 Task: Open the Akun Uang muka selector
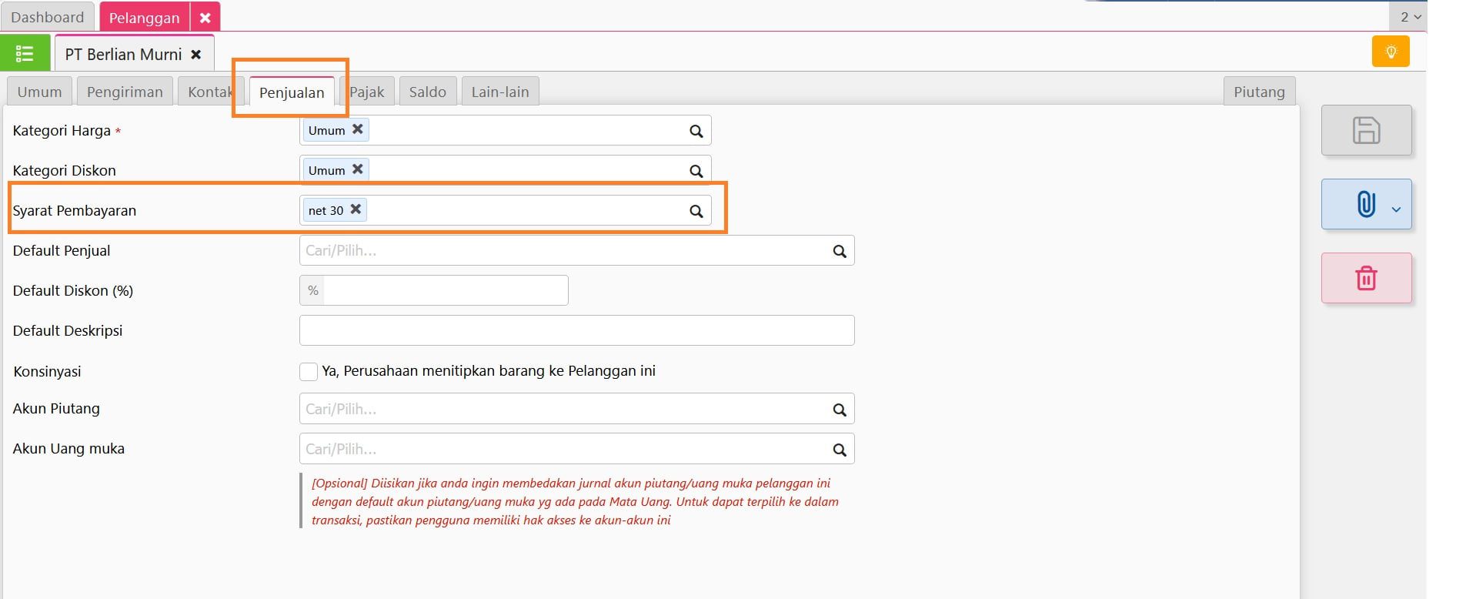point(566,449)
